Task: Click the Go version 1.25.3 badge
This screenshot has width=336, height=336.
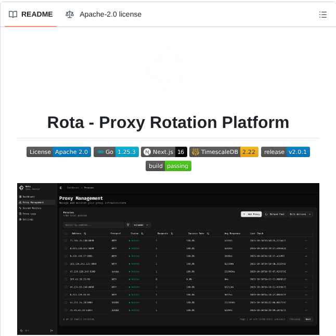Action: (x=116, y=152)
